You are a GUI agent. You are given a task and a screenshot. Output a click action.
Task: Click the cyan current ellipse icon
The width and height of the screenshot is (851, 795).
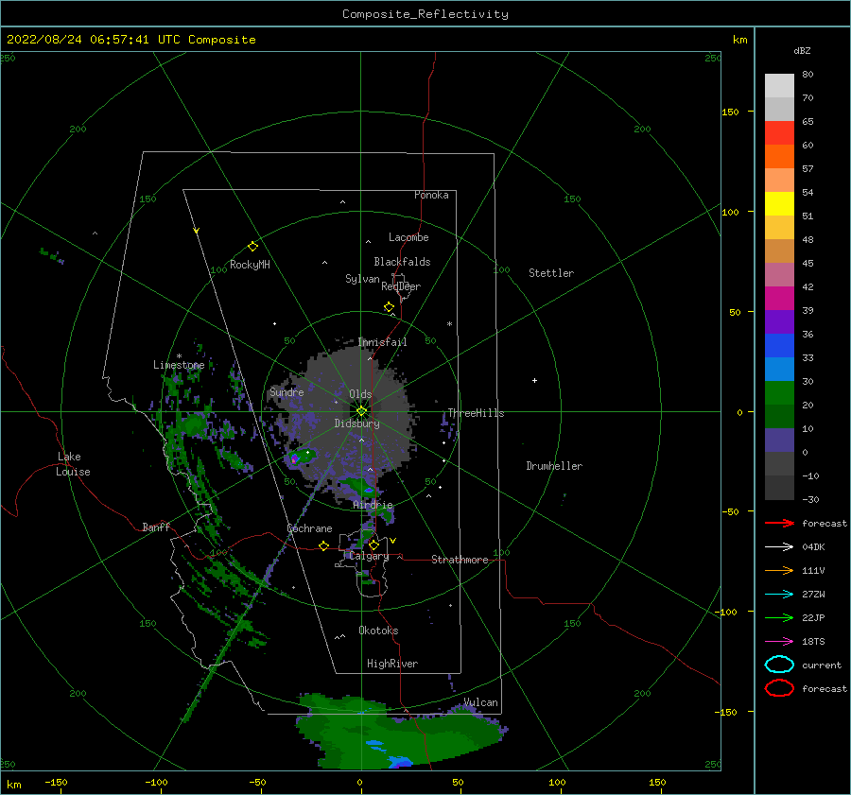779,665
